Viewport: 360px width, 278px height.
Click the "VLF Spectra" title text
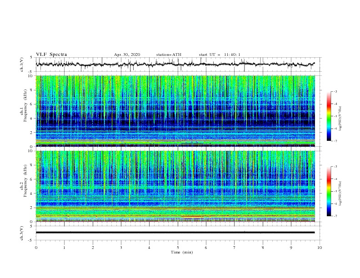click(x=51, y=55)
